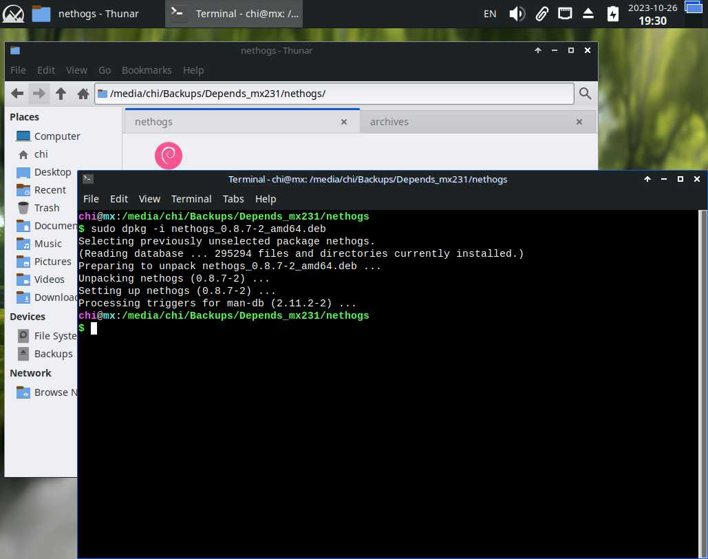Viewport: 708px width, 559px height.
Task: Switch to the archives tab in Thunar
Action: (478, 122)
